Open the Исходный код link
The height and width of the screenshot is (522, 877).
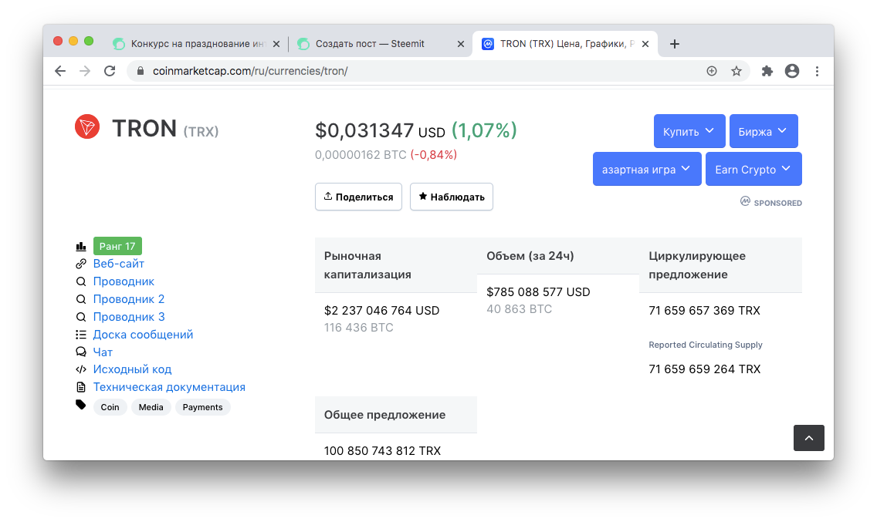click(x=133, y=369)
